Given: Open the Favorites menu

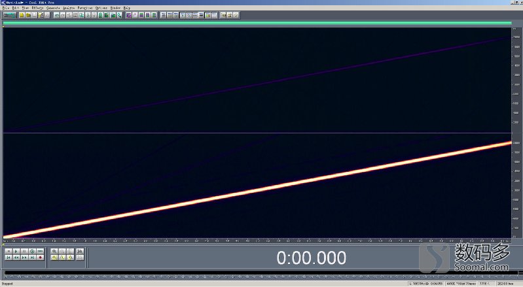Looking at the screenshot, I should 85,8.
